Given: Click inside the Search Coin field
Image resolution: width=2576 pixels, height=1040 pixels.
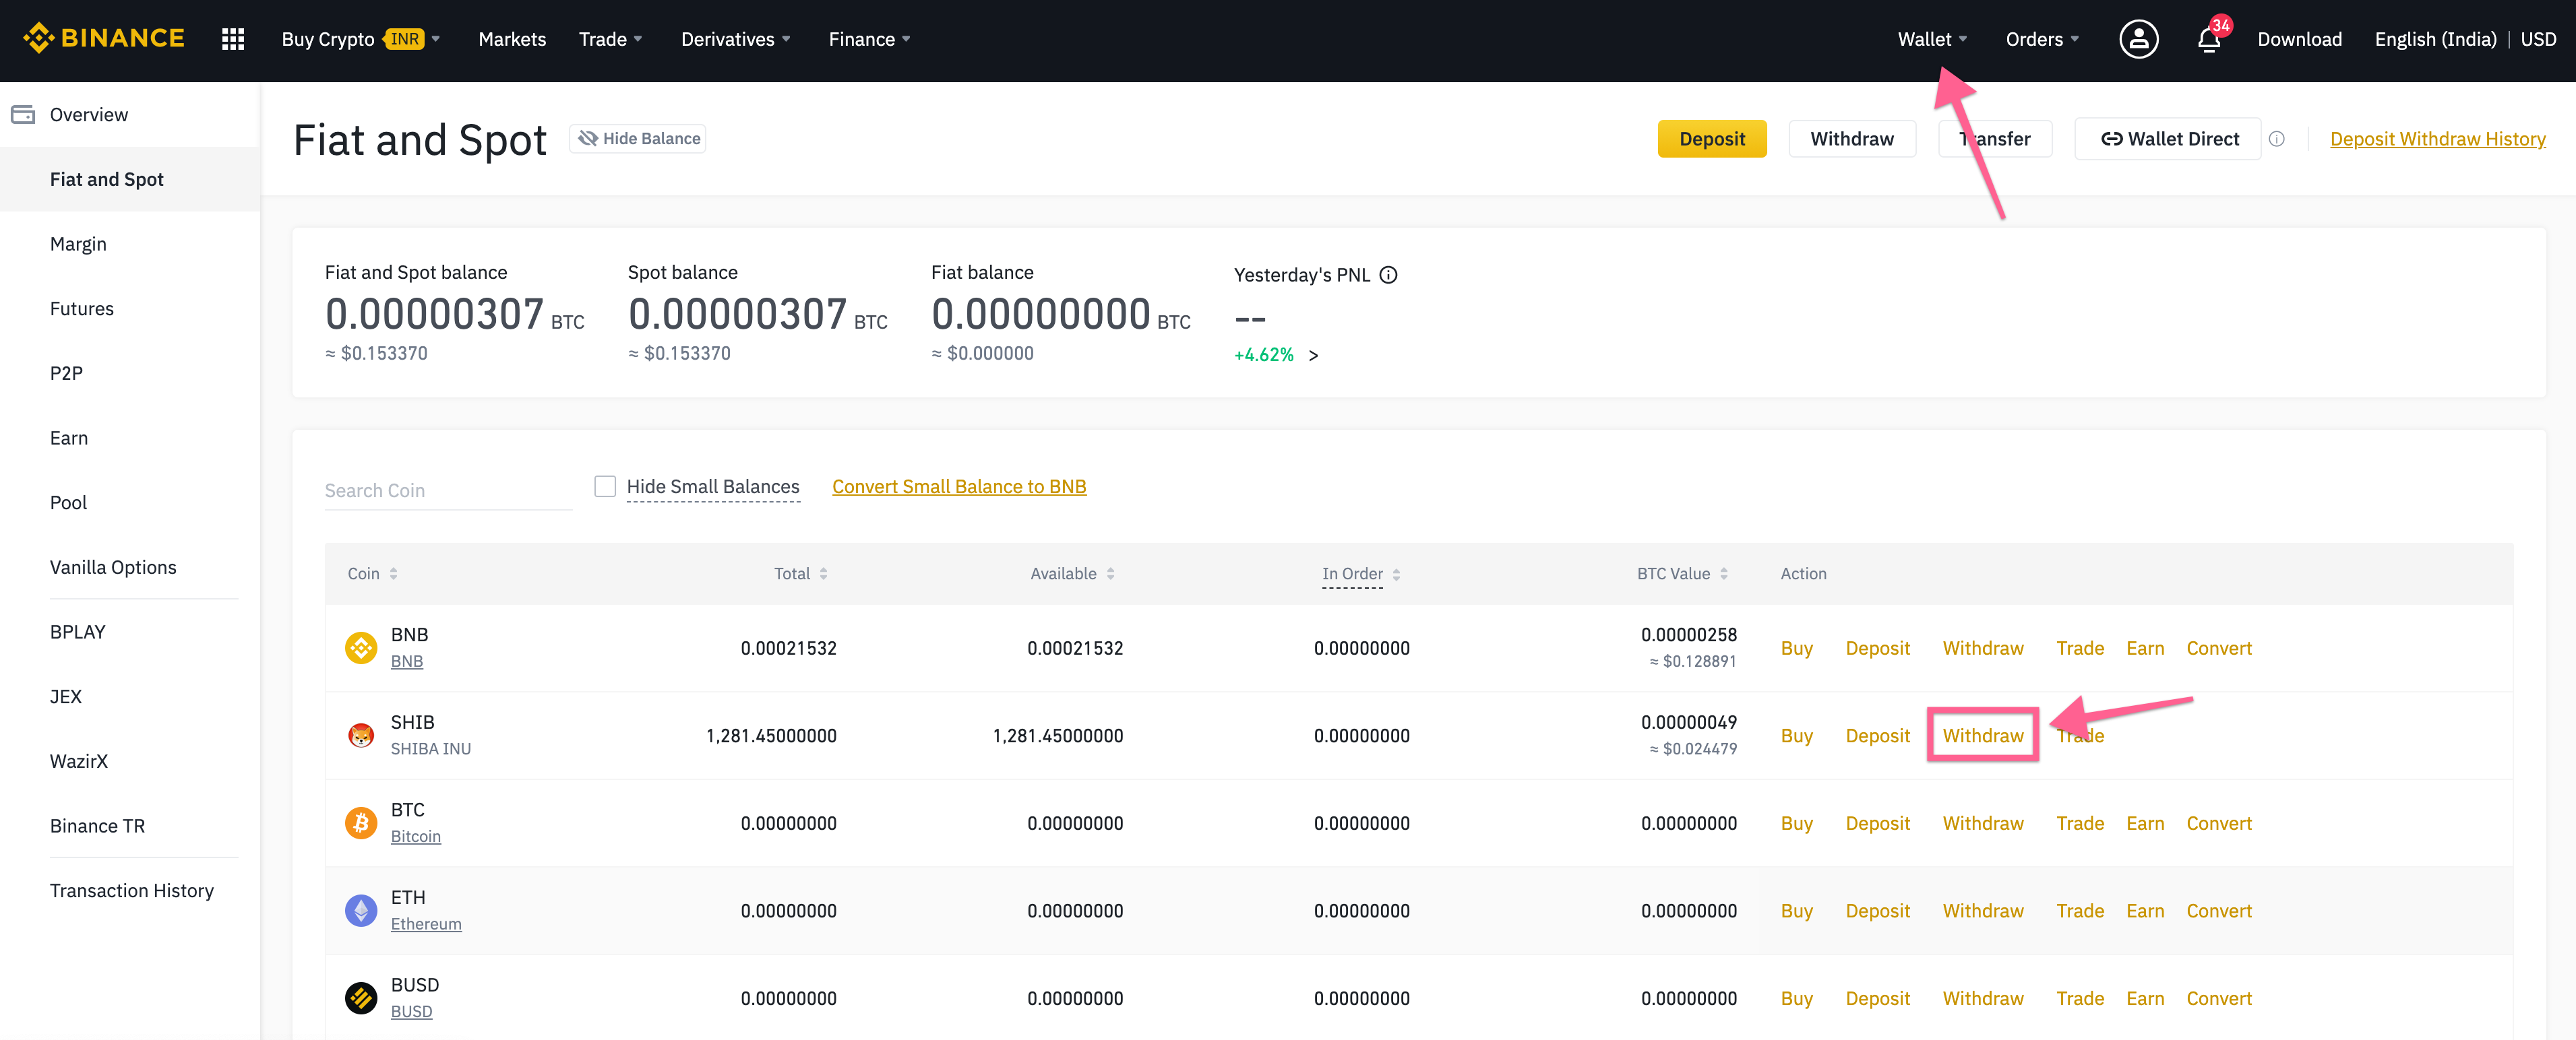Looking at the screenshot, I should (x=448, y=490).
